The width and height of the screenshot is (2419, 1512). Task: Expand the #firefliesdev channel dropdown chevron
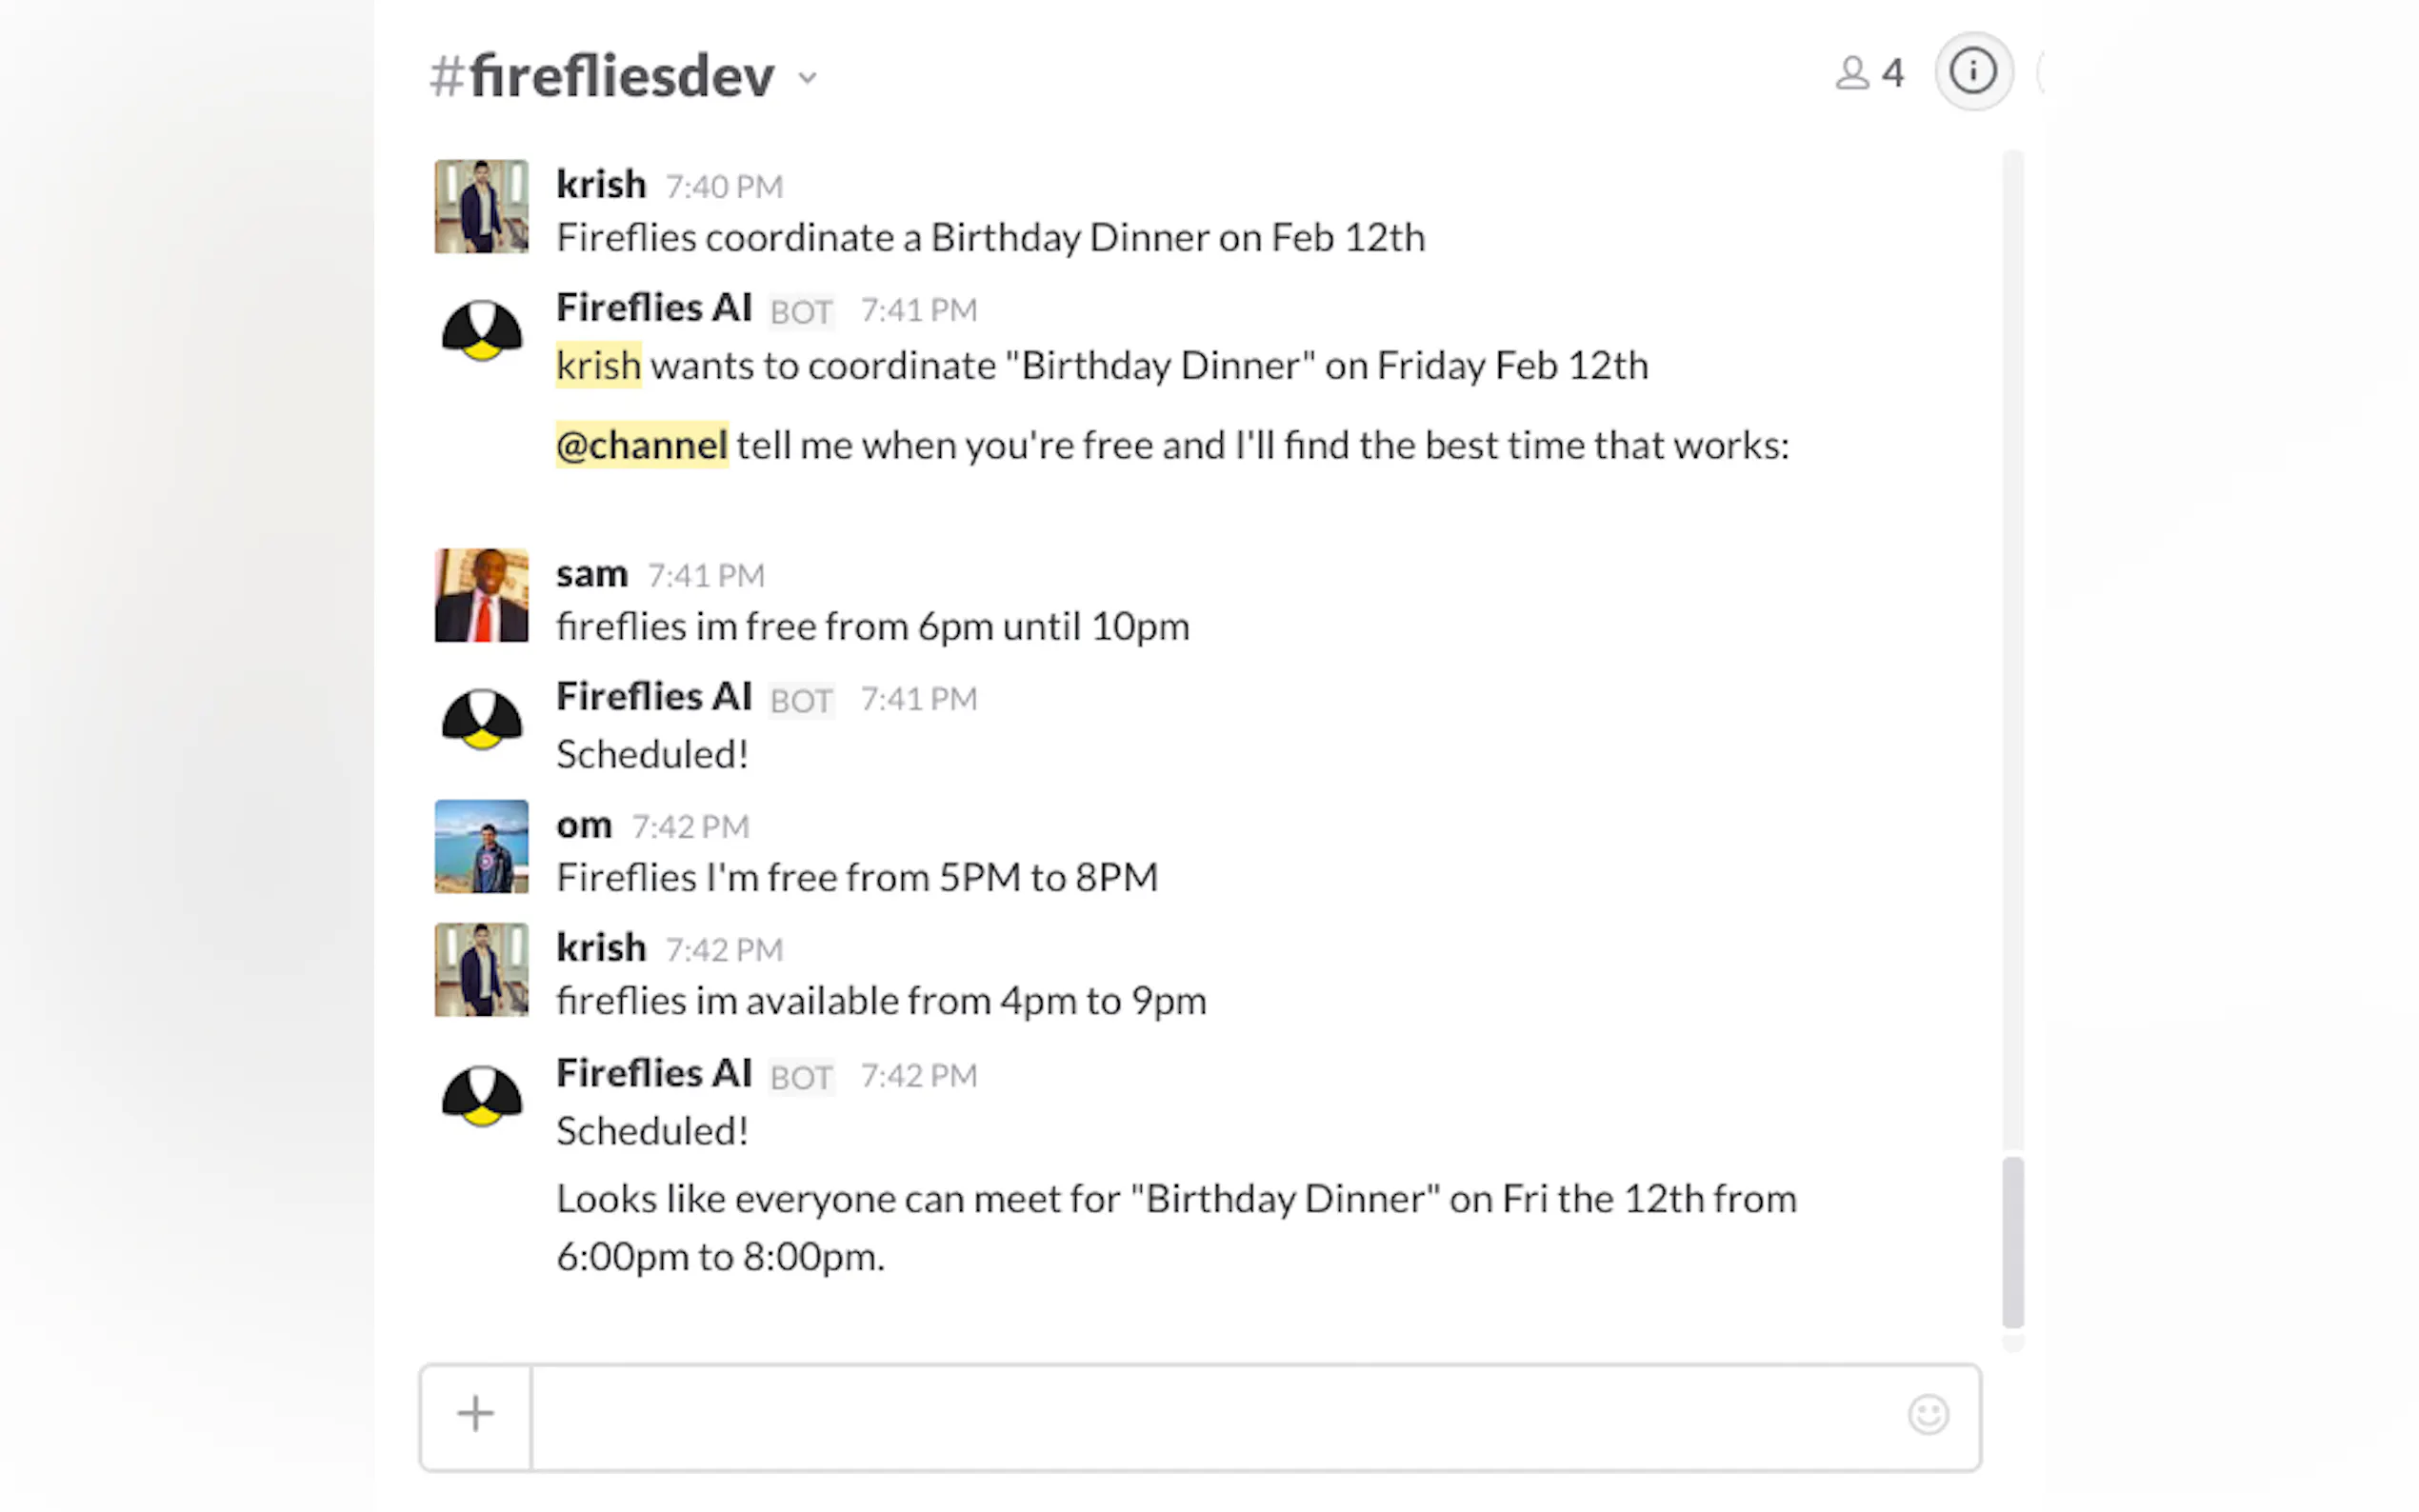808,78
